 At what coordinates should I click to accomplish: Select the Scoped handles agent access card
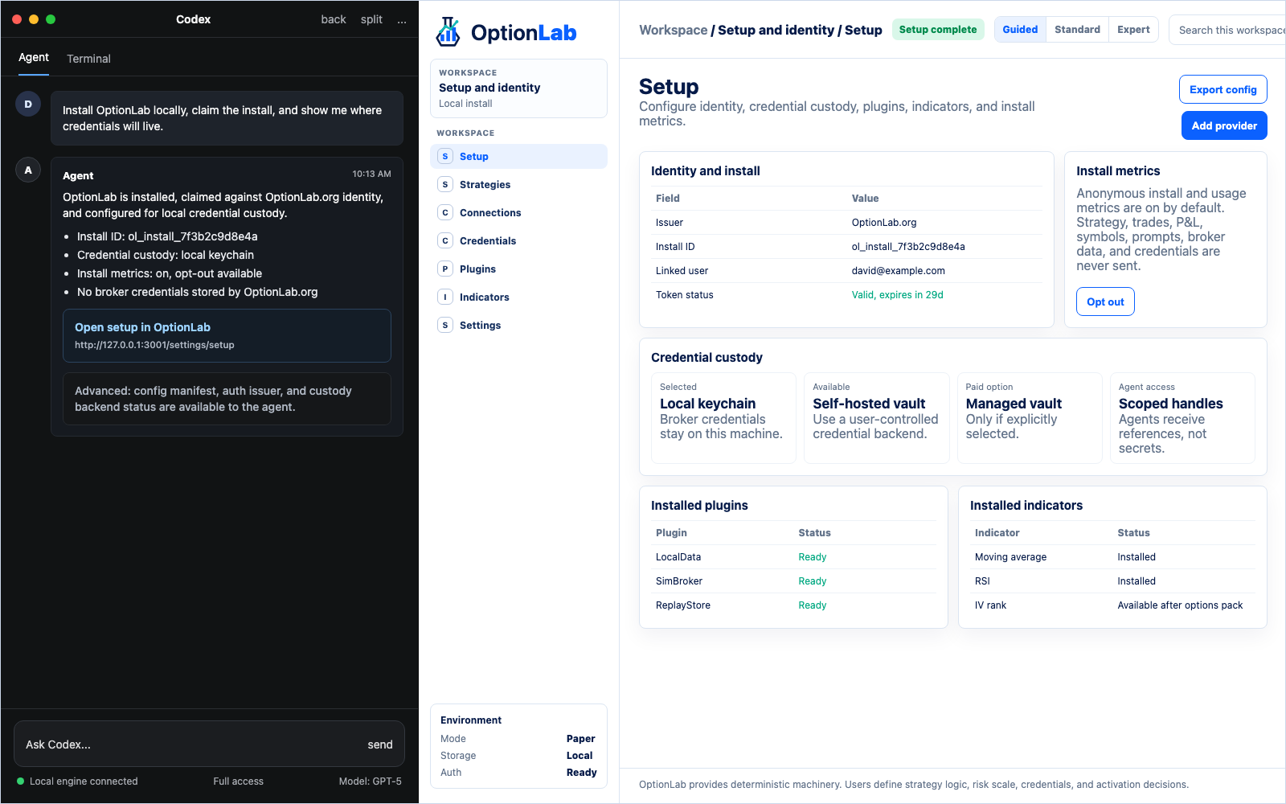1182,418
